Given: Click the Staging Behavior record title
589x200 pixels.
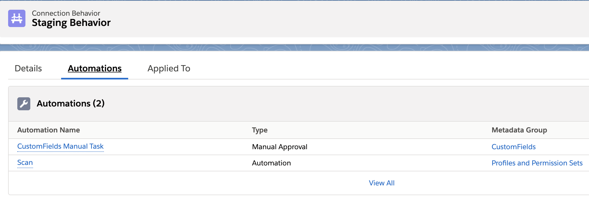Looking at the screenshot, I should pyautogui.click(x=71, y=23).
